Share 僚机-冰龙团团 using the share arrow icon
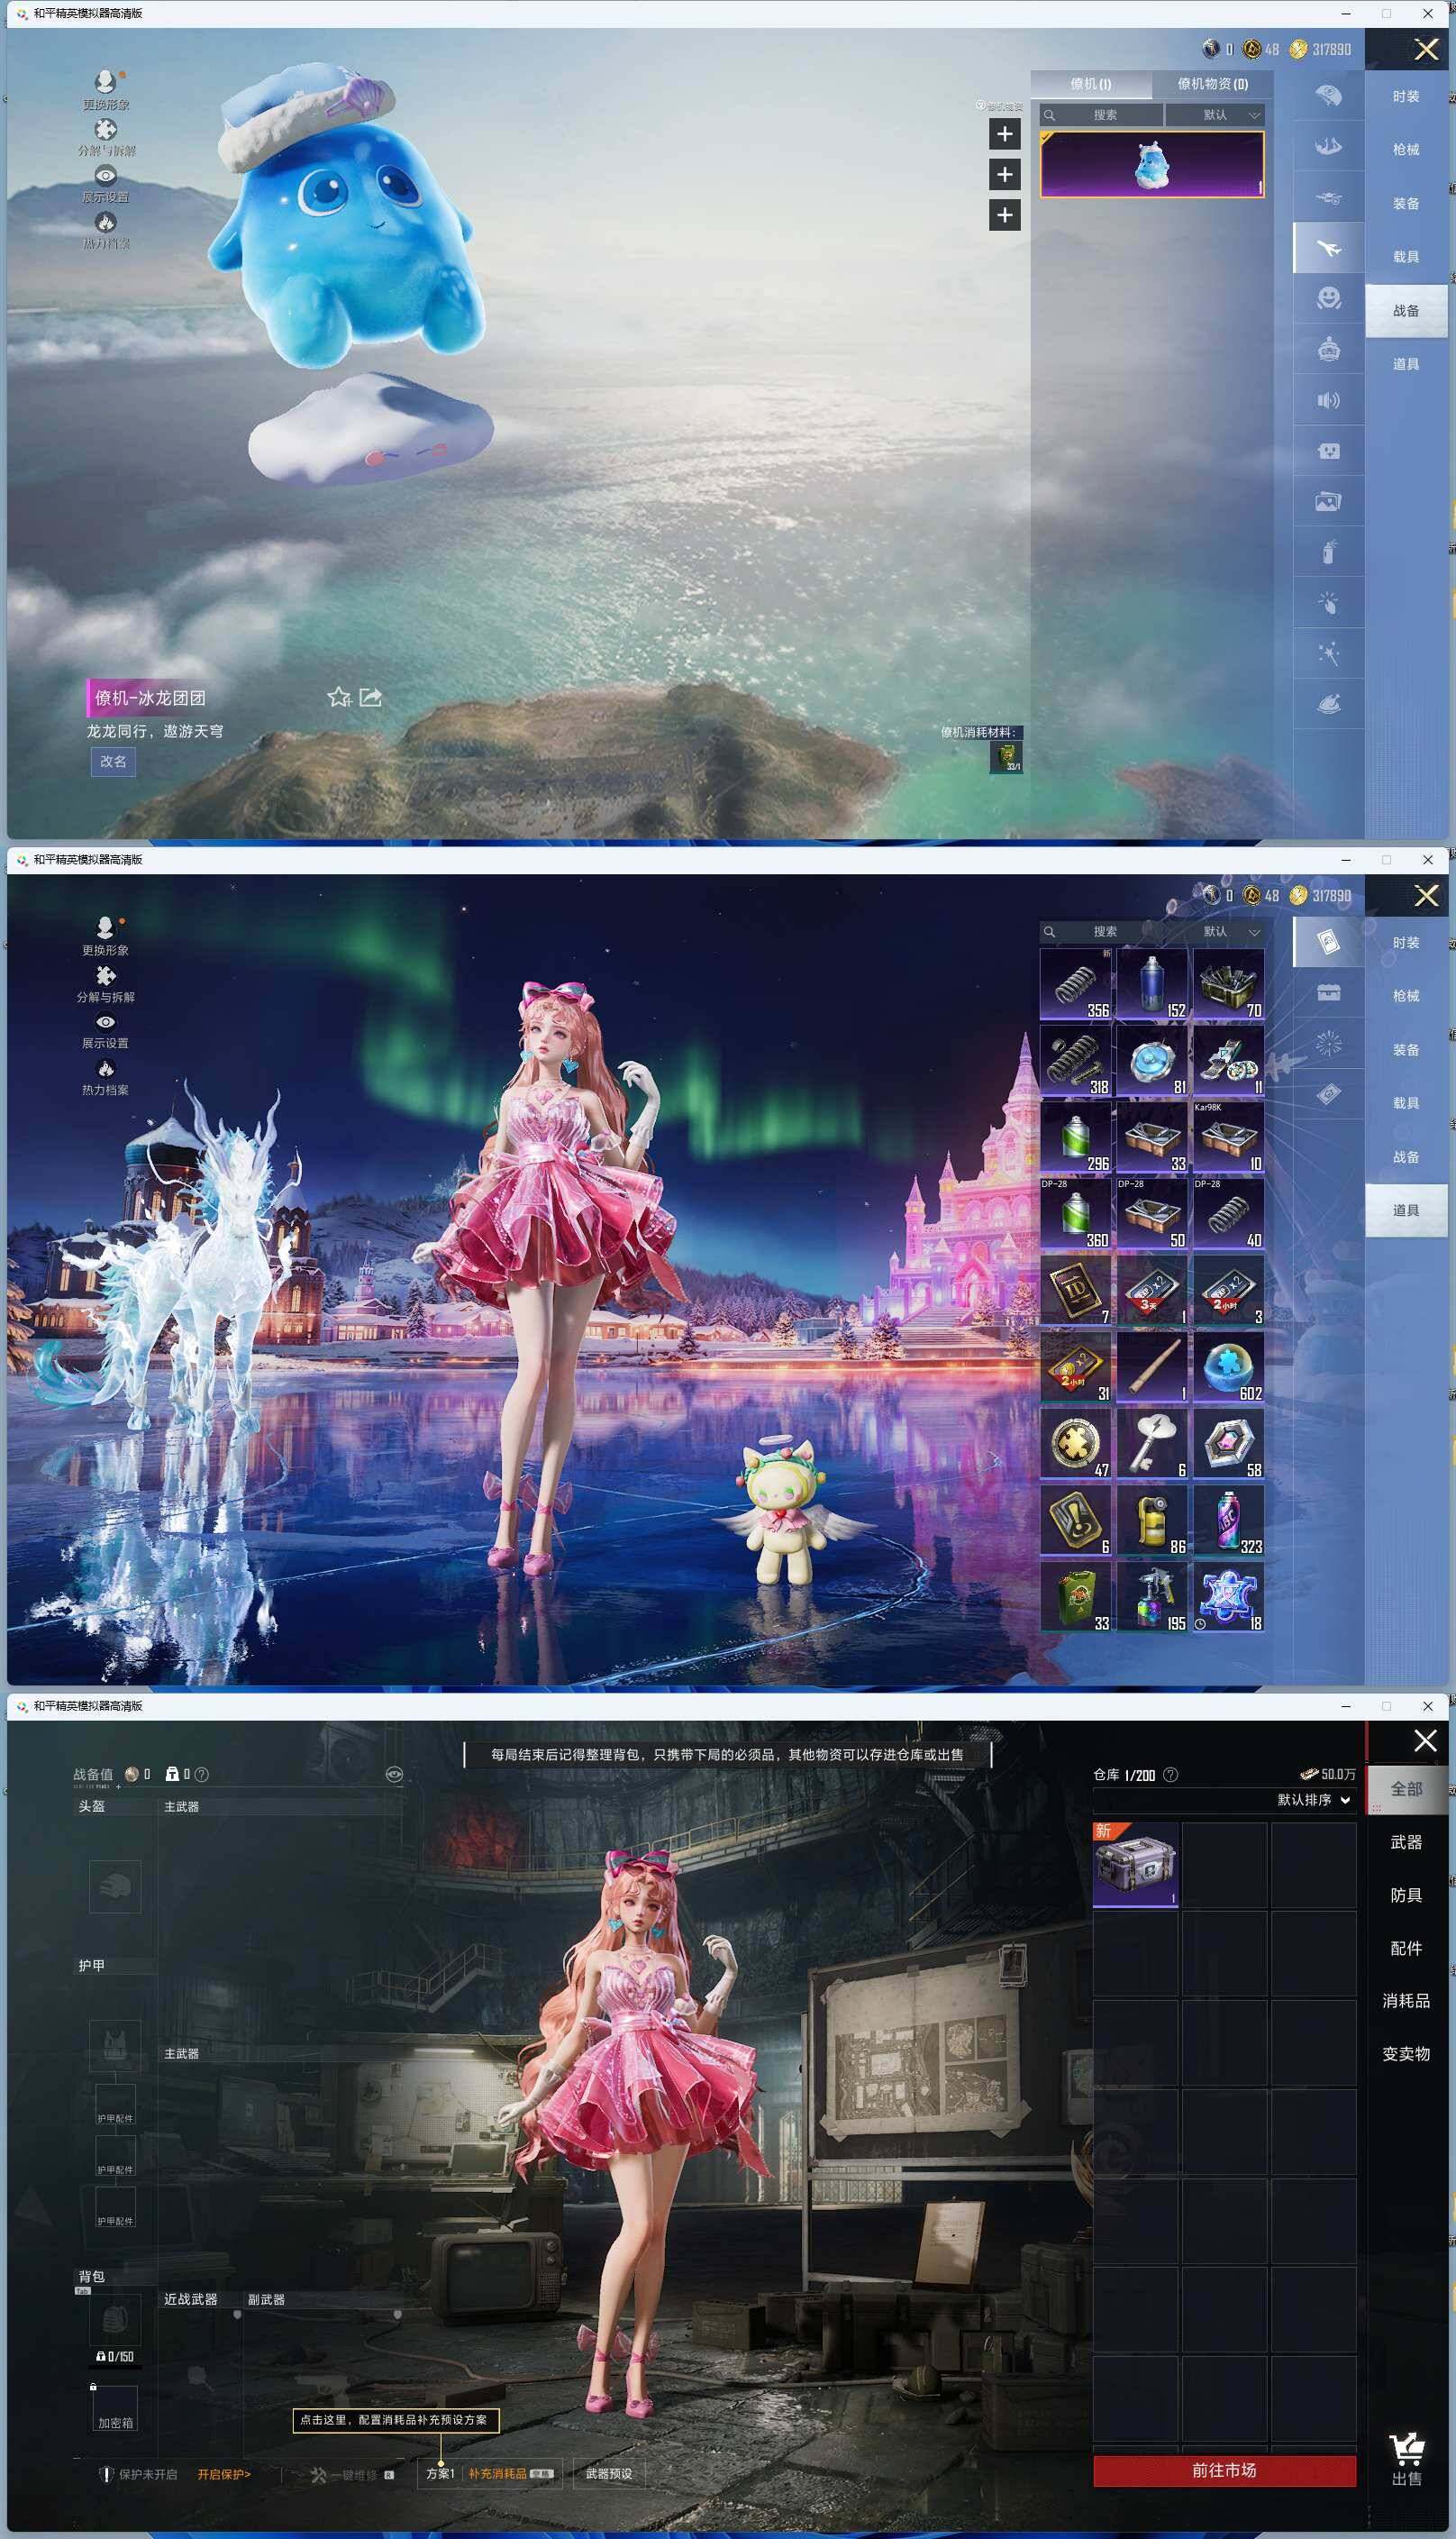Screen dimensions: 1456x2539 point(370,698)
